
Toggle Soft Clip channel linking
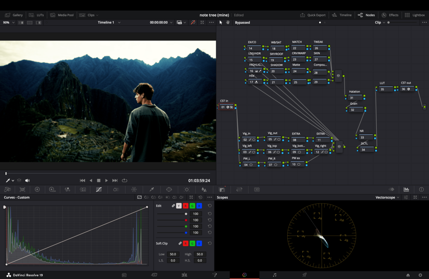tap(180, 243)
